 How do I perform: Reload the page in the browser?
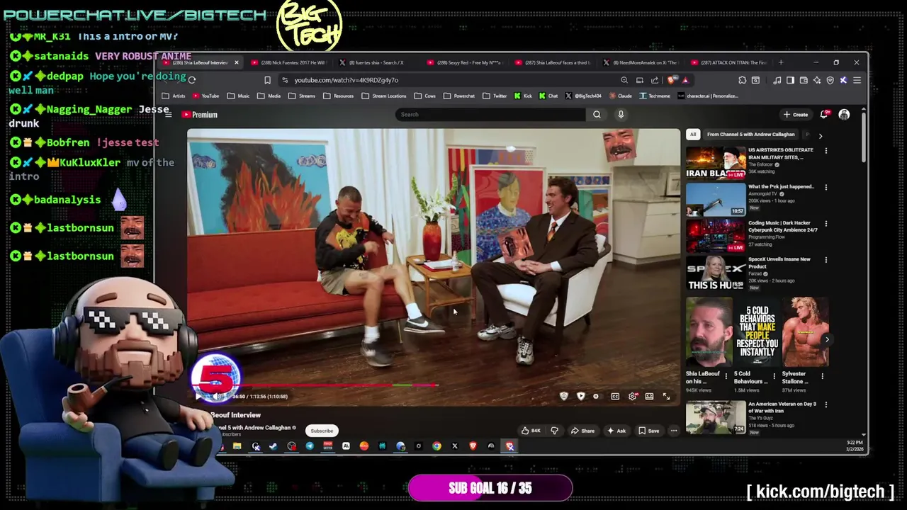tap(192, 80)
